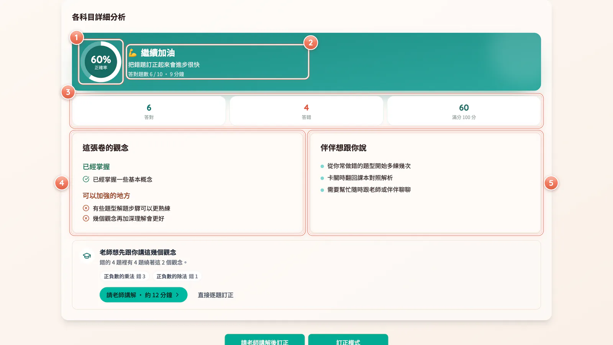
Task: Click the tip 卡關時翻回課本對照解析
Action: click(x=360, y=178)
